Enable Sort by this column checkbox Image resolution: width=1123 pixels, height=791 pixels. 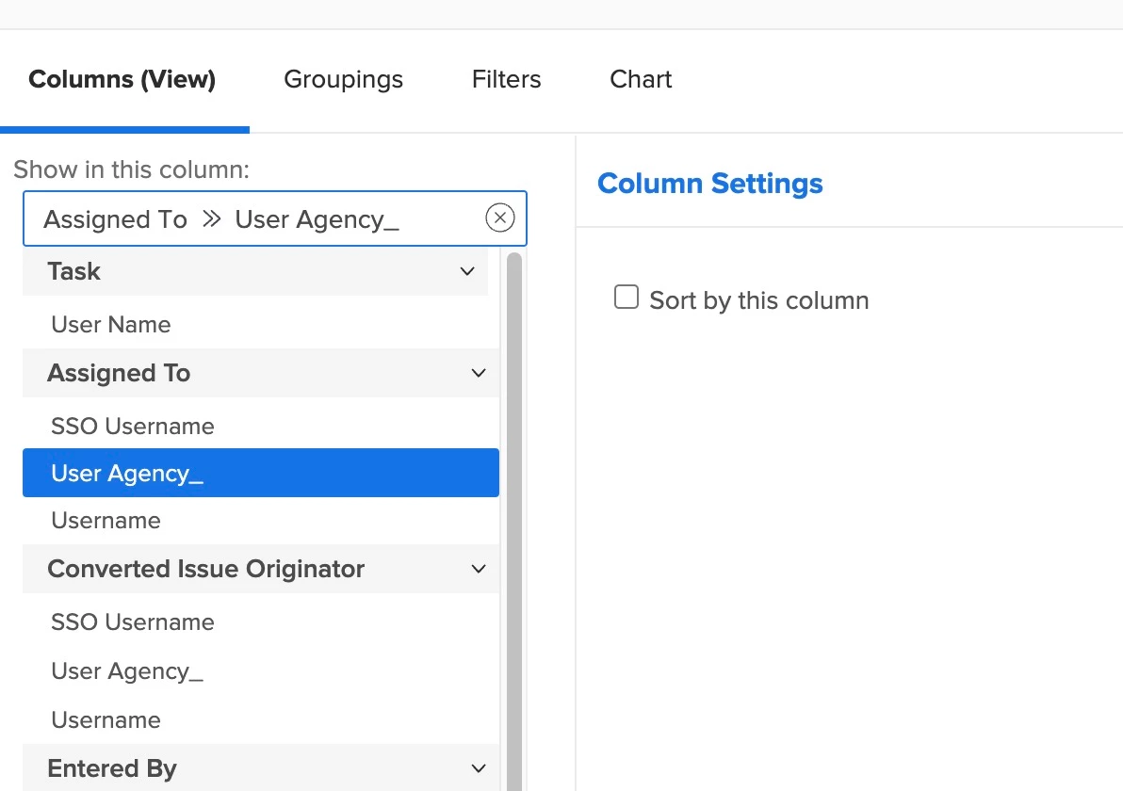click(x=627, y=299)
